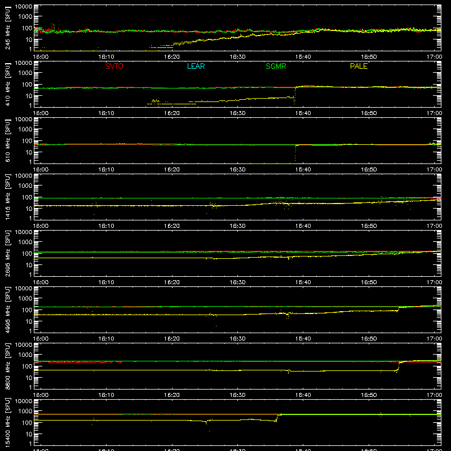Image resolution: width=451 pixels, height=451 pixels.
Task: Click the 100 y-axis value on the 610 MHz plot
Action: tap(27, 141)
